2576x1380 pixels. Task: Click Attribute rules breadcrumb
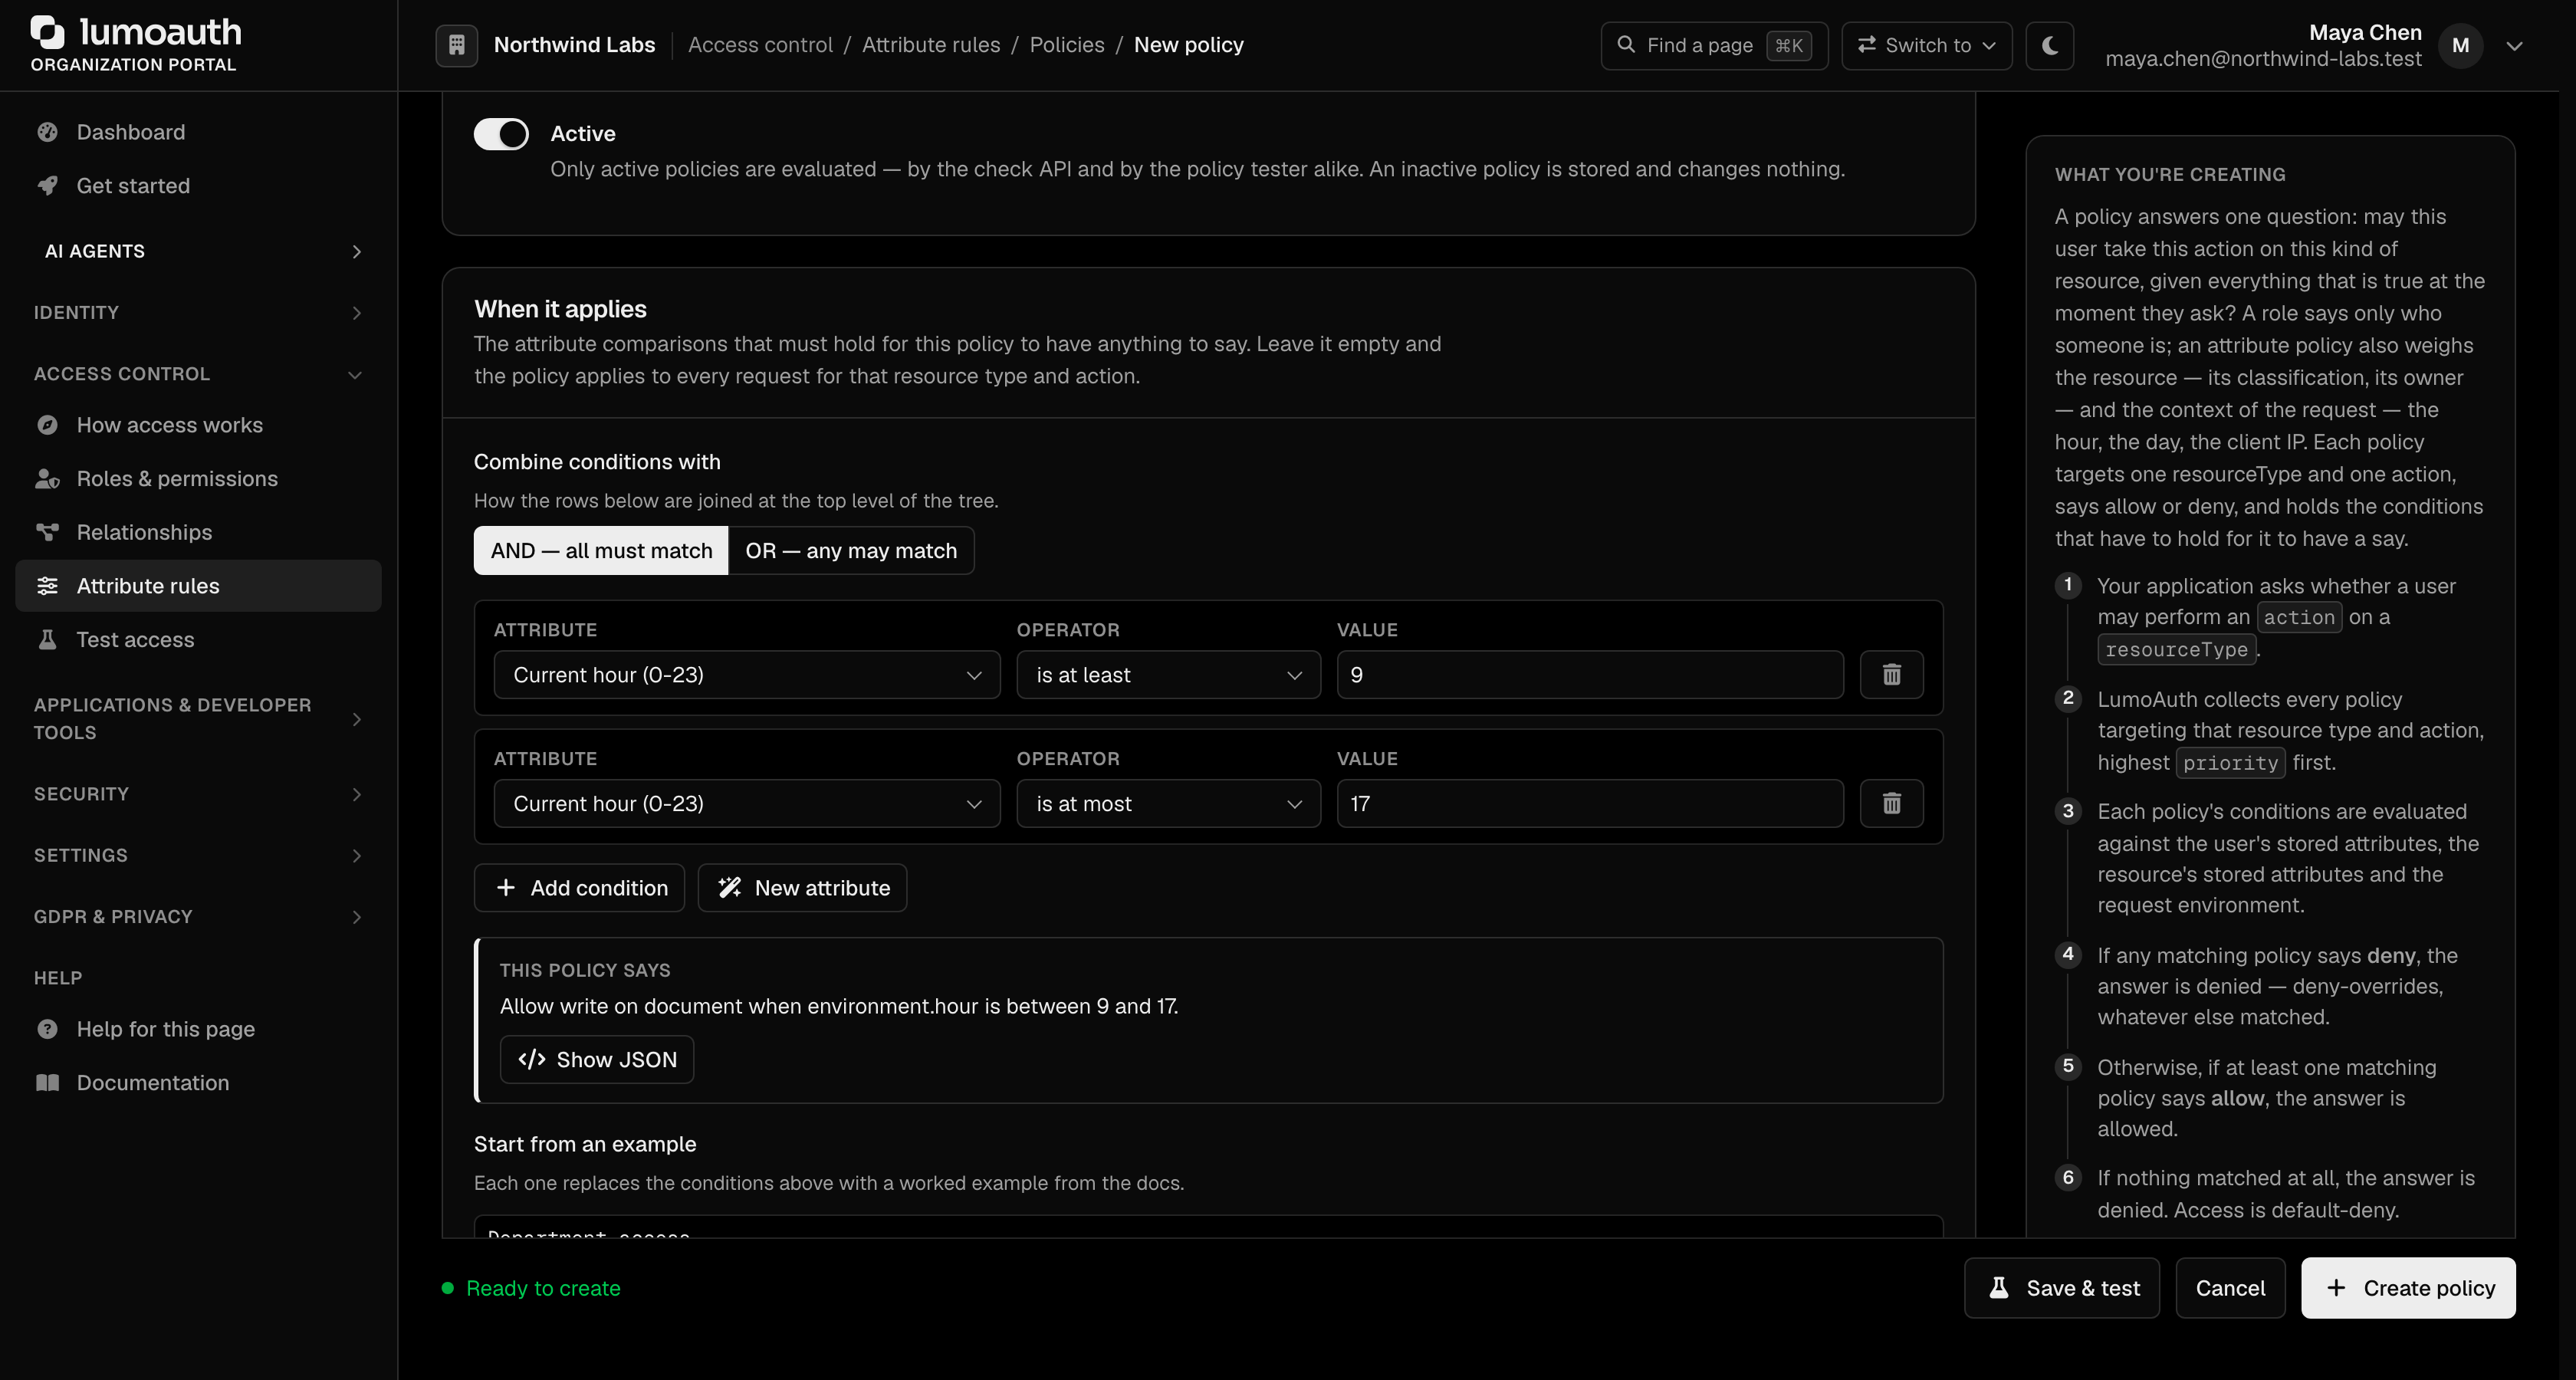click(931, 45)
